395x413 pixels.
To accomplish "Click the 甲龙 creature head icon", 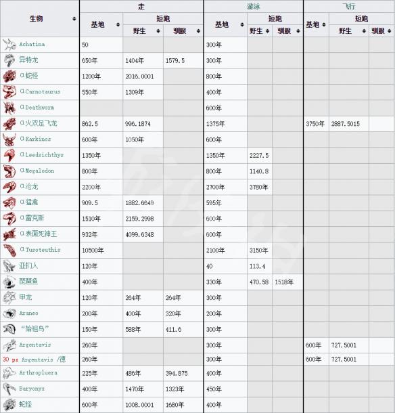I will point(9,298).
